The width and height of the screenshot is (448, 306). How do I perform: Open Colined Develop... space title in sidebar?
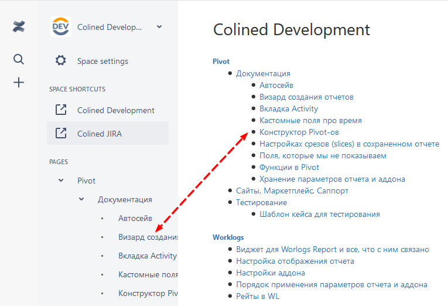tap(110, 27)
